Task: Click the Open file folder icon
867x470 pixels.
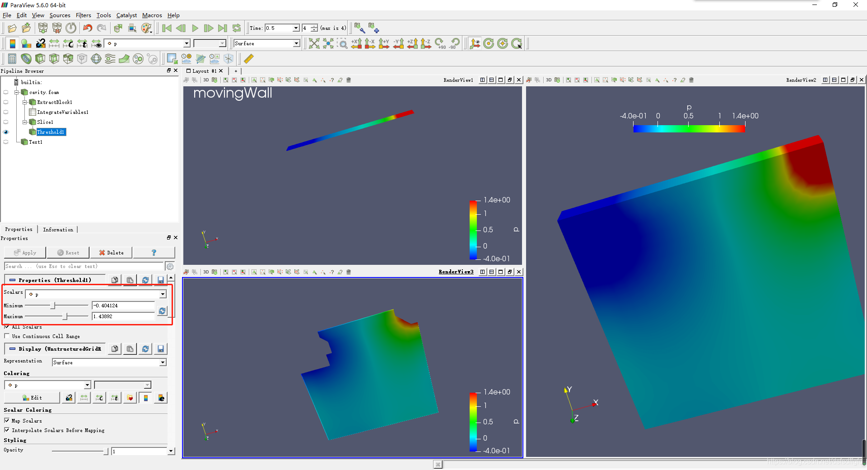Action: pos(12,28)
